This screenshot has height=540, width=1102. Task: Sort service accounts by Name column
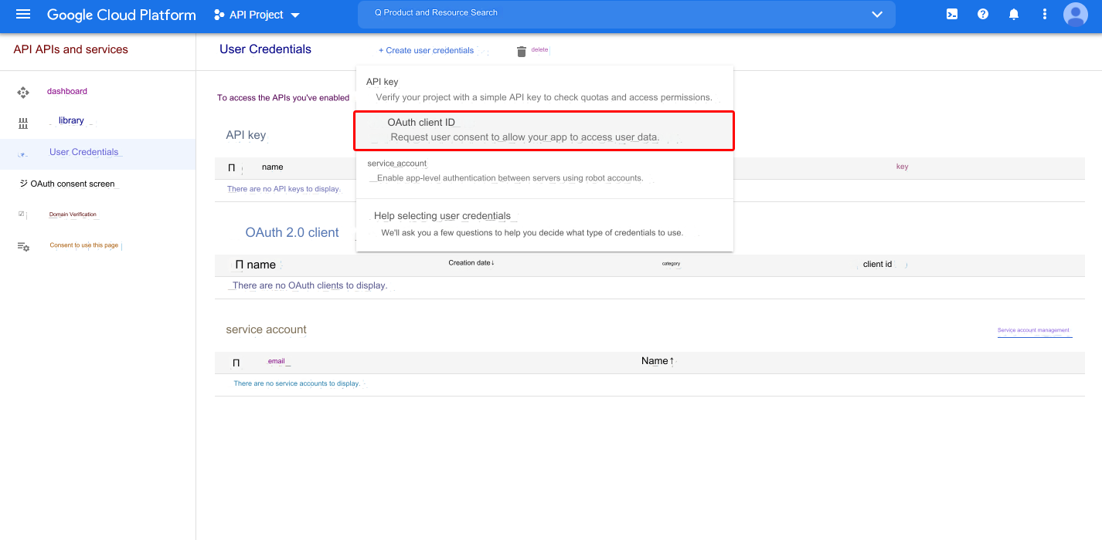pos(658,361)
